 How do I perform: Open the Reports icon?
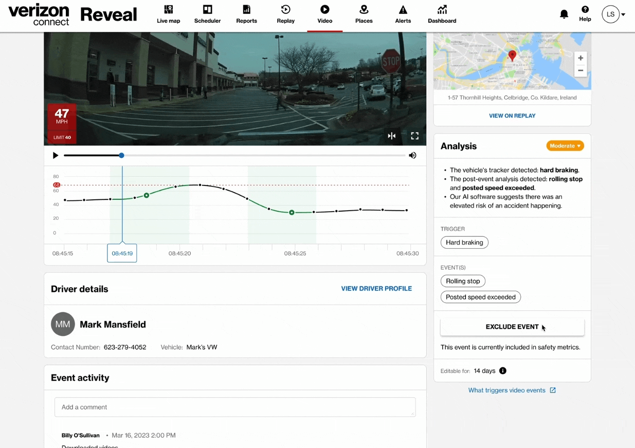(x=246, y=9)
